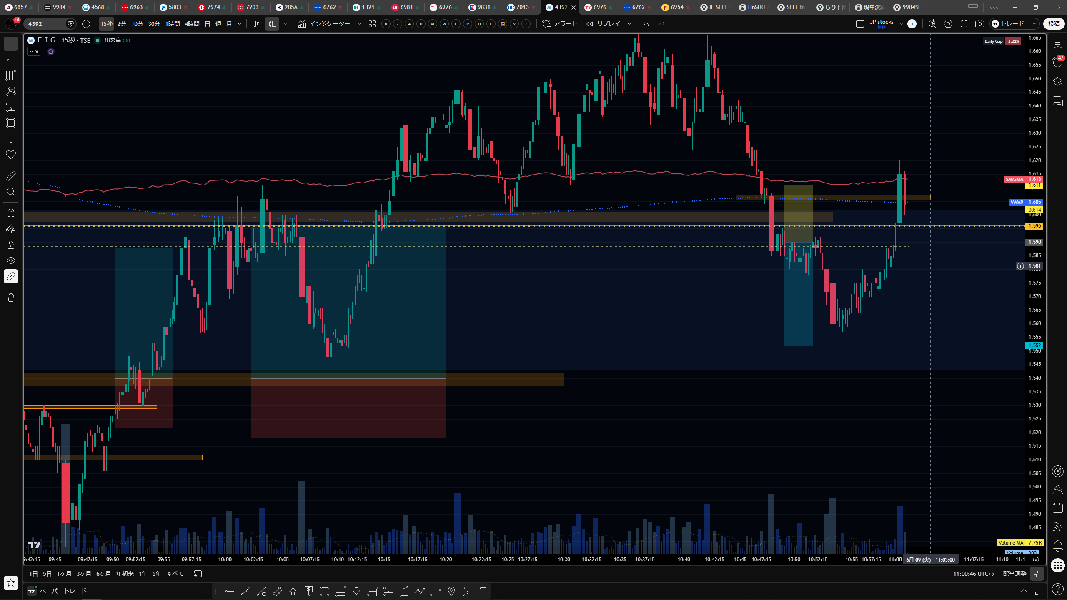Screen dimensions: 1067x600
Task: Toggle magnet mode for drawings
Action: 11,212
